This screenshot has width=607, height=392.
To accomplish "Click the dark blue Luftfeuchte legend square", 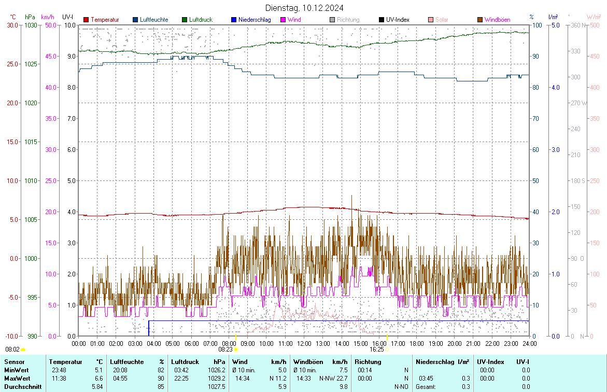I will click(x=135, y=20).
